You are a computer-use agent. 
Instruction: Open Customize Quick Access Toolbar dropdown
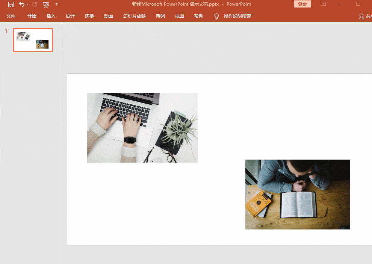pyautogui.click(x=56, y=4)
